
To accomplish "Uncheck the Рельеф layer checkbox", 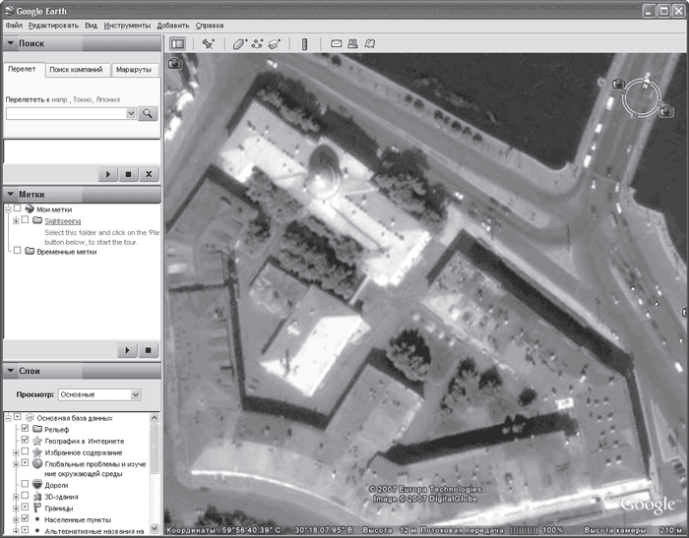I will (x=25, y=429).
